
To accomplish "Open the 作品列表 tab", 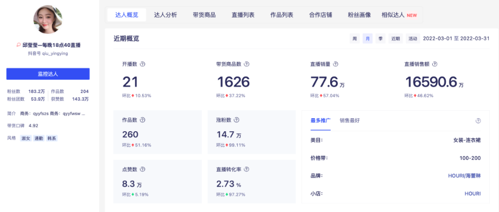I will (x=282, y=15).
